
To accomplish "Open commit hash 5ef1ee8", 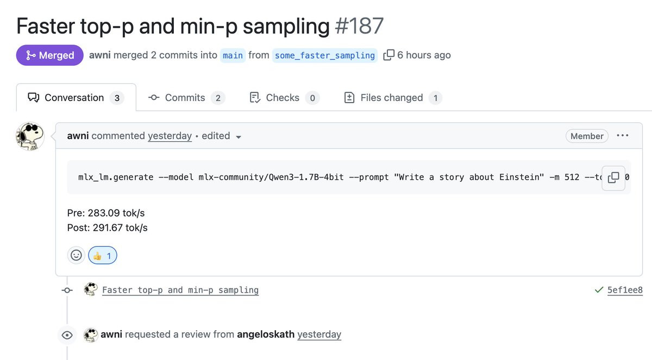I will (x=625, y=290).
